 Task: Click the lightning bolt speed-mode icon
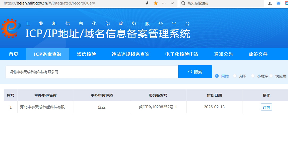tap(147, 3)
